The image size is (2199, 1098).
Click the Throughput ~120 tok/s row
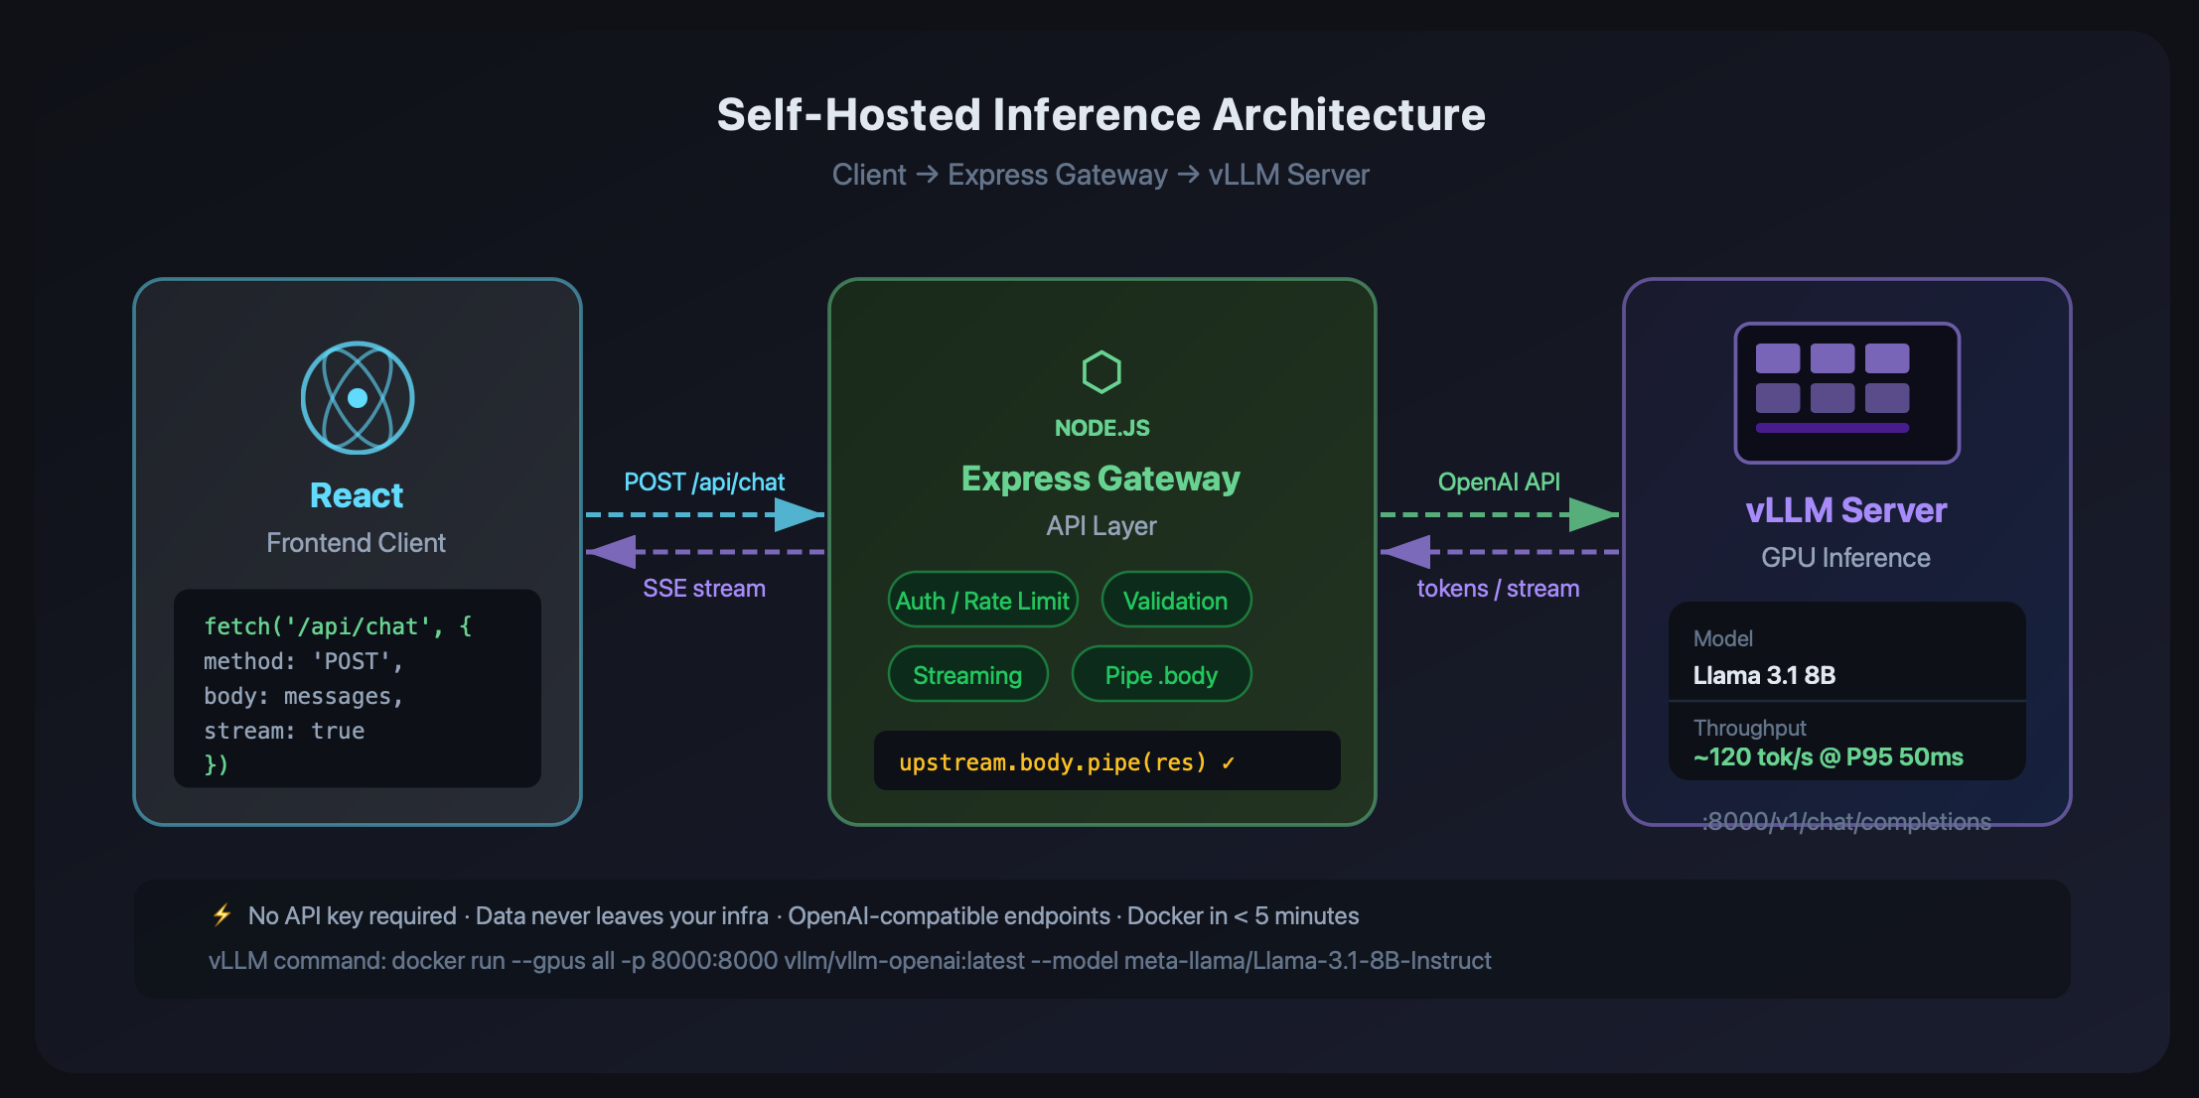[x=1847, y=742]
